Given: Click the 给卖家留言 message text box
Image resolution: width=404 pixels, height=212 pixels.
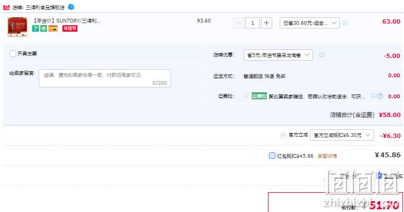Looking at the screenshot, I should [x=105, y=78].
